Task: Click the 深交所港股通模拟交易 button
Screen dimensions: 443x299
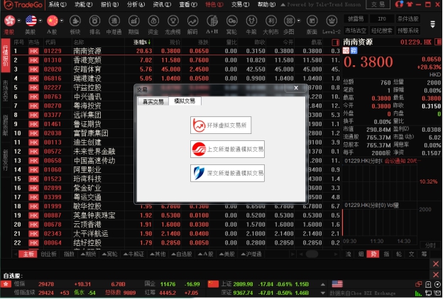Action: [x=221, y=173]
